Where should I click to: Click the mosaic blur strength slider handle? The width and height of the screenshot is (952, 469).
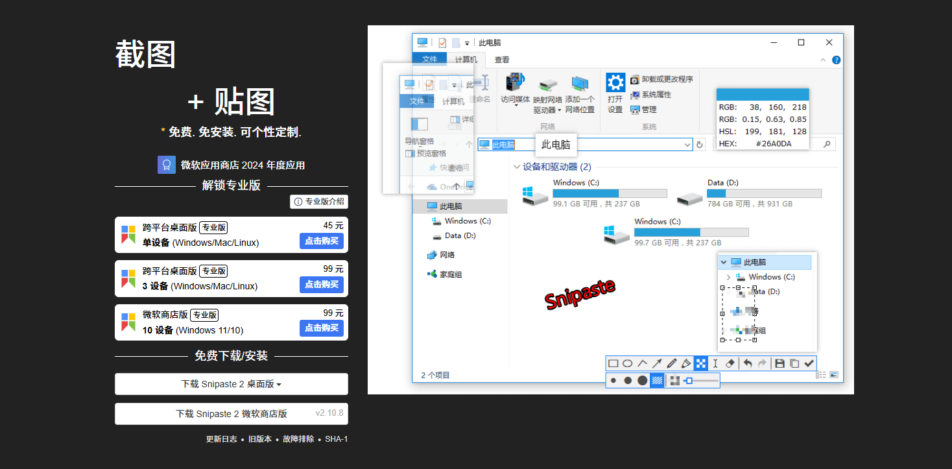click(689, 381)
